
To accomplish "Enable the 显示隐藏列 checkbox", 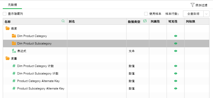I will click(x=5, y=14).
